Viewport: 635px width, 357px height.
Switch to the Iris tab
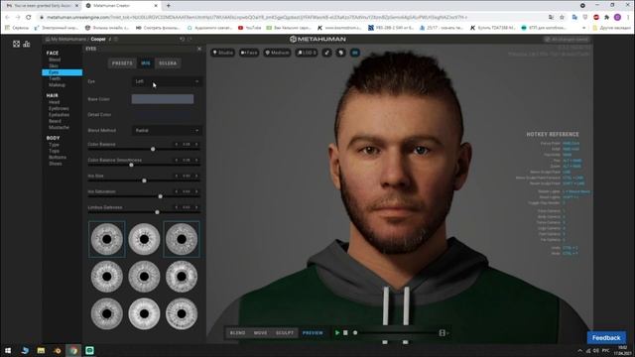click(146, 63)
